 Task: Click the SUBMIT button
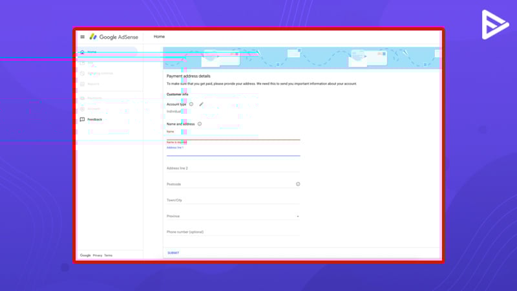coord(173,253)
